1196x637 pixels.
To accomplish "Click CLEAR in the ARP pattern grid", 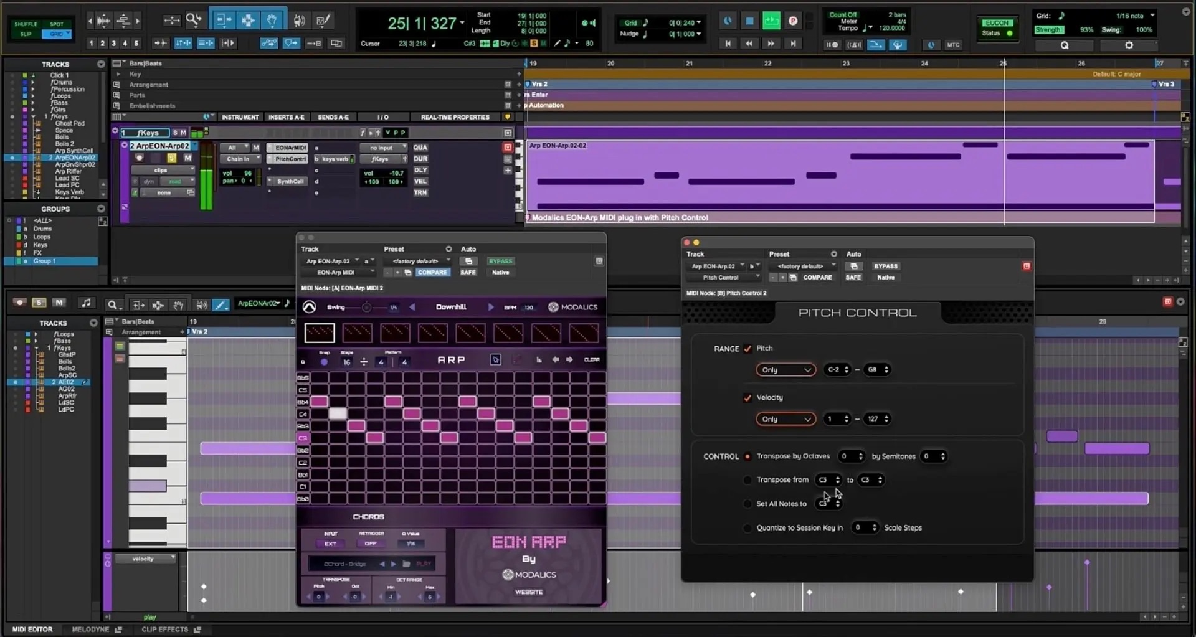I will coord(591,360).
